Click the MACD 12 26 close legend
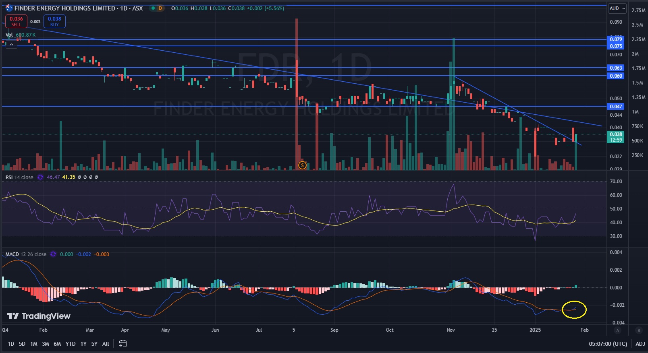 [x=26, y=254]
